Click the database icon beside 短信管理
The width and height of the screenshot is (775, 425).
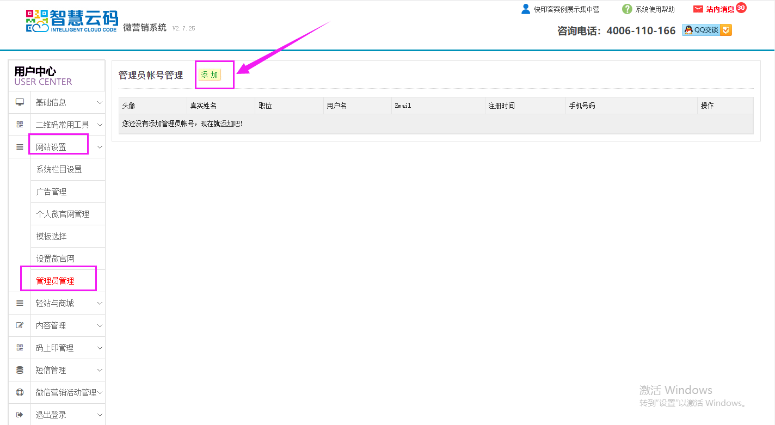(x=20, y=370)
